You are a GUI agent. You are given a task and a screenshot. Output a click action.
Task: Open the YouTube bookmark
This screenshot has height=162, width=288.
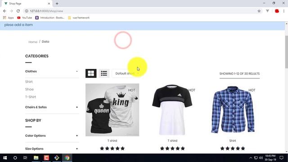[24, 18]
